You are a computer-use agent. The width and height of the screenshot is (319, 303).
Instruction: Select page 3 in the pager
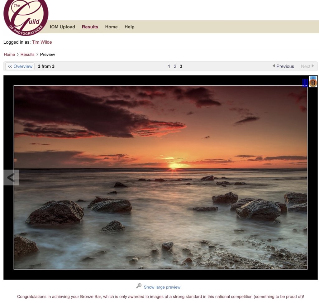point(181,66)
